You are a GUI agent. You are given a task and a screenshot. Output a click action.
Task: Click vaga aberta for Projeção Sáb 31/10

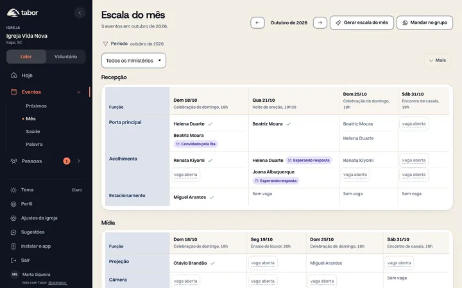(399, 263)
